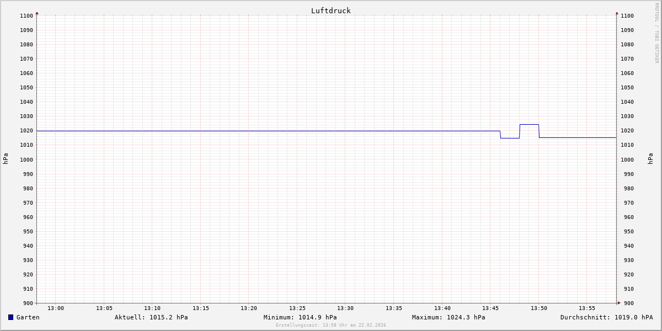Click the Erstellungszeit timestamp footer text
This screenshot has width=662, height=331.
click(330, 325)
